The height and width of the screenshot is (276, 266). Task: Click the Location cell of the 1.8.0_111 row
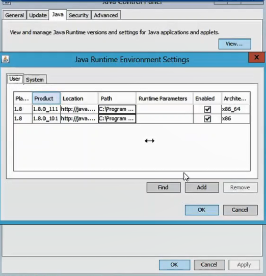79,109
